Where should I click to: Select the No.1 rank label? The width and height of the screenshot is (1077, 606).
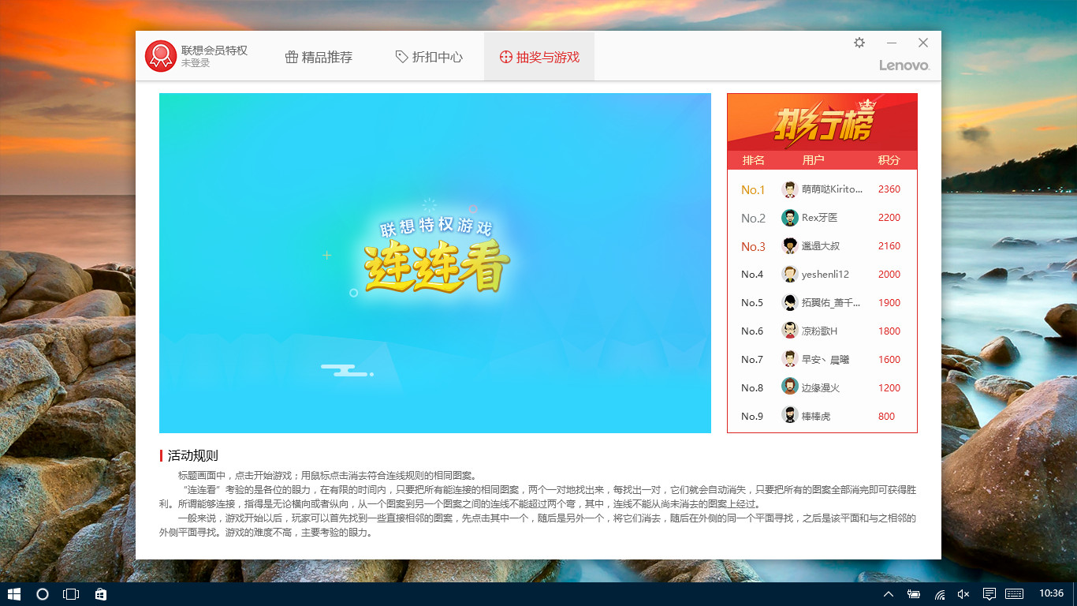[753, 190]
